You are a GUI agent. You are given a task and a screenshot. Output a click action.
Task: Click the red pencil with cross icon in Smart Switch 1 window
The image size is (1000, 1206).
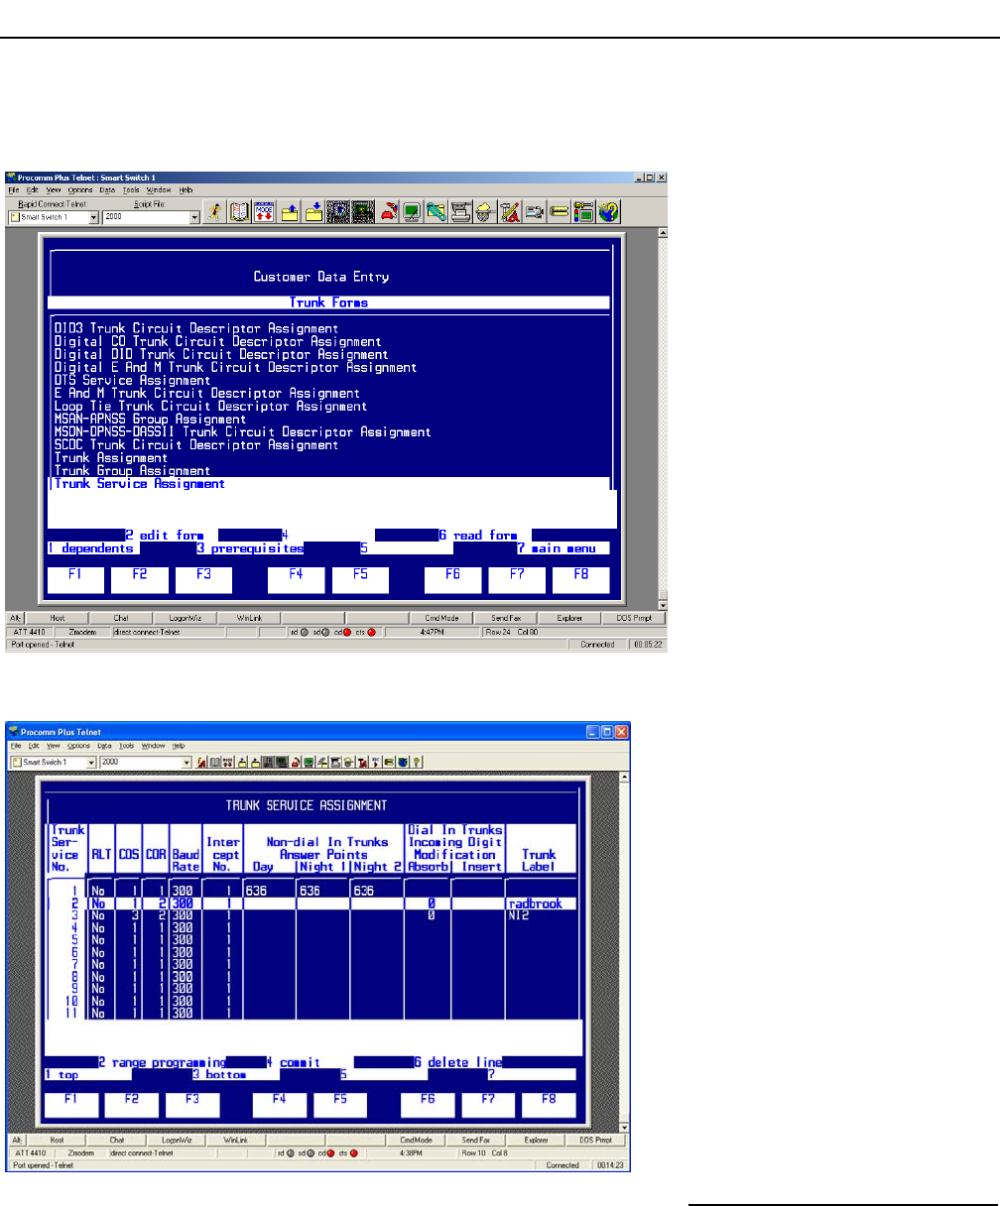click(x=510, y=214)
